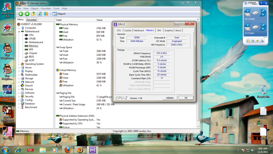
Task: Switch to Mainboard tab in CPU-Z
Action: (x=139, y=30)
